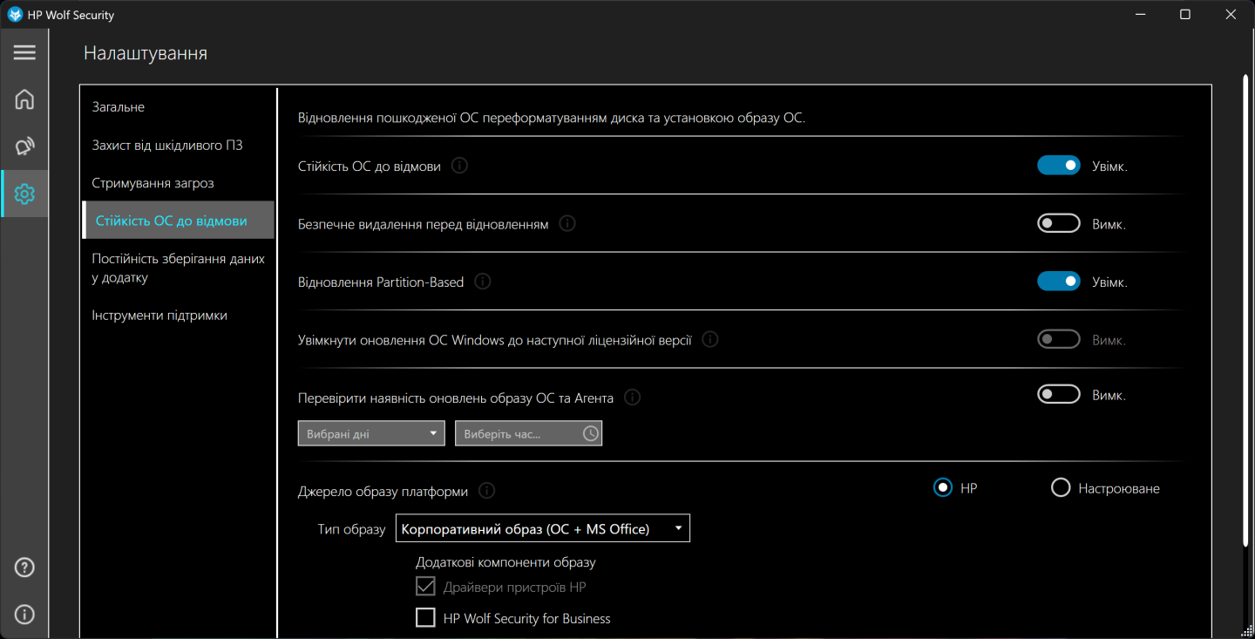Open the threat scan sidebar icon
The width and height of the screenshot is (1255, 639).
point(24,146)
